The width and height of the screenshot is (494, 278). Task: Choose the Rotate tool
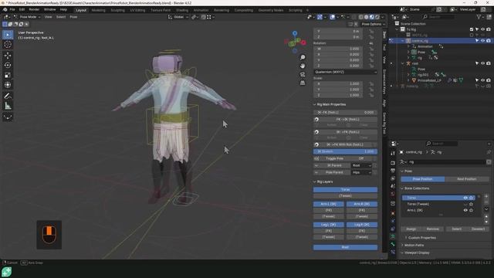(8, 65)
